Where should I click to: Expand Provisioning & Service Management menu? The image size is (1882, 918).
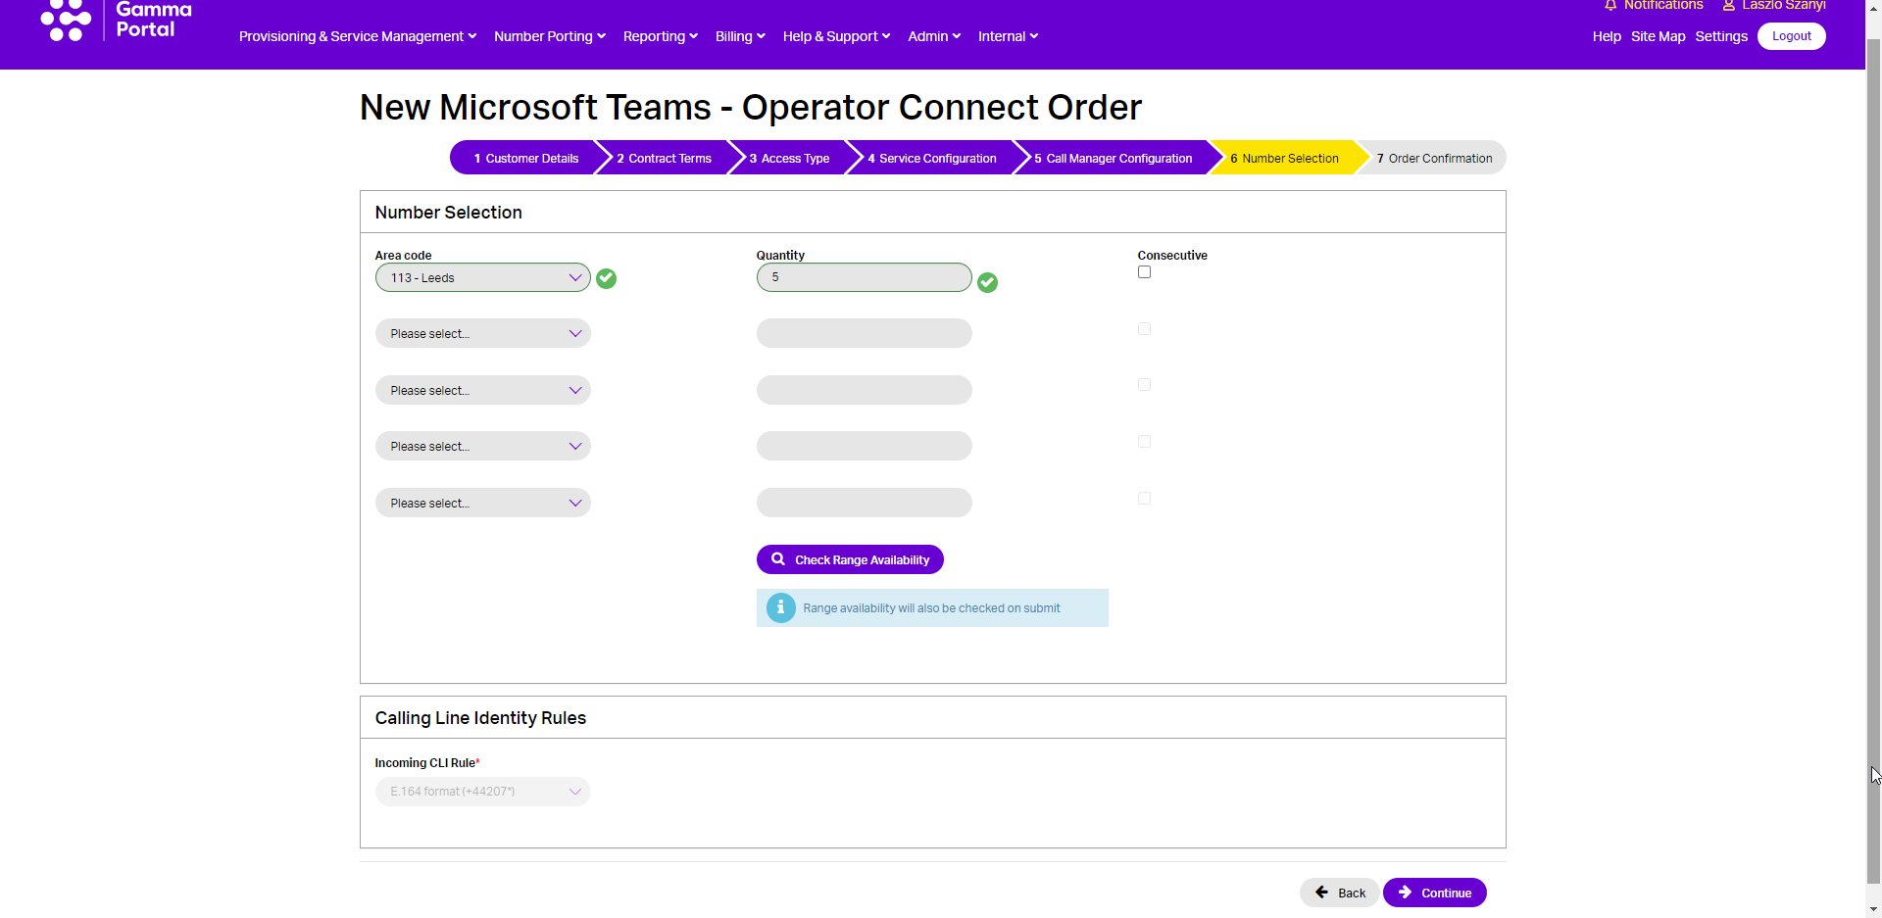pyautogui.click(x=358, y=36)
